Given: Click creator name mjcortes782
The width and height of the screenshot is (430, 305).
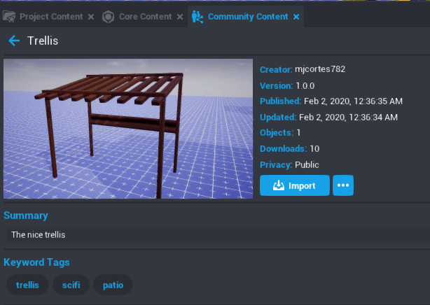Looking at the screenshot, I should (320, 69).
